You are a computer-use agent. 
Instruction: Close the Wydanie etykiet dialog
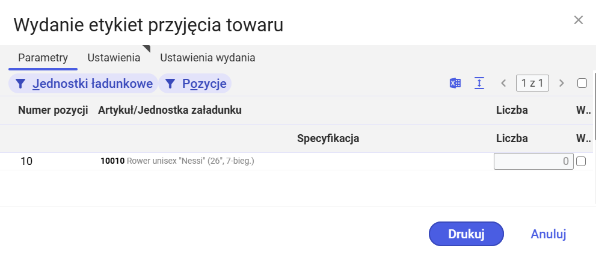point(578,20)
